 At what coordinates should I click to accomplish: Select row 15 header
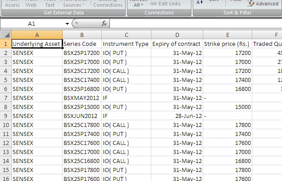(x=6, y=170)
